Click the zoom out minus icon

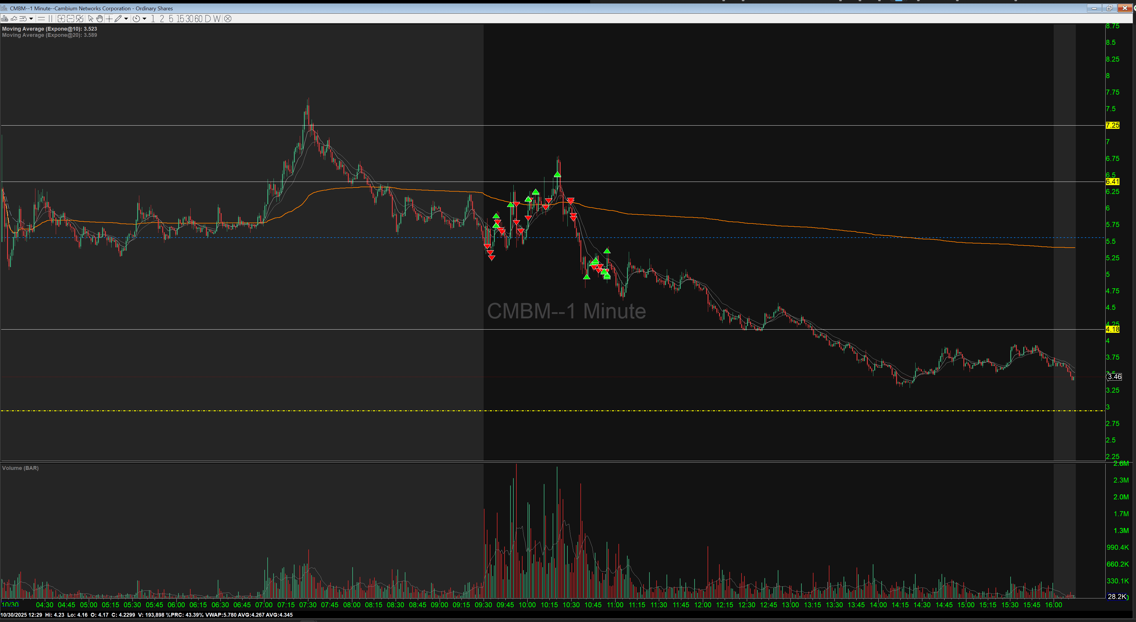click(x=71, y=19)
